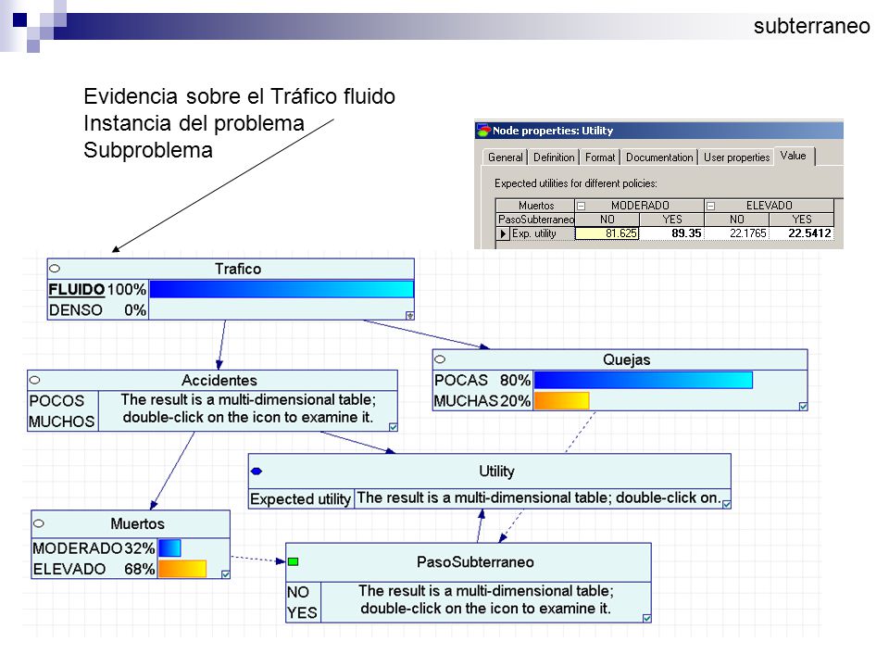
Task: Open the User properties tab
Action: [736, 157]
